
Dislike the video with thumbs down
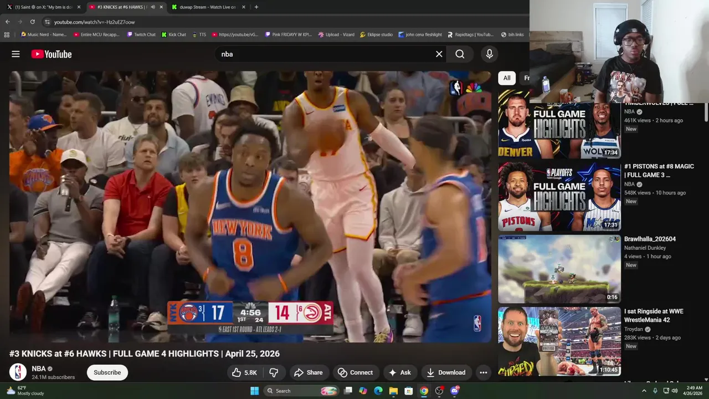pyautogui.click(x=274, y=372)
